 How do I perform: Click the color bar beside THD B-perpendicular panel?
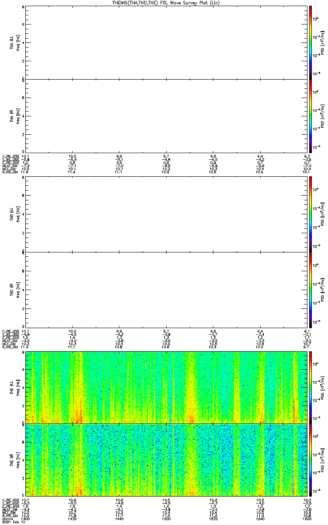[310, 214]
